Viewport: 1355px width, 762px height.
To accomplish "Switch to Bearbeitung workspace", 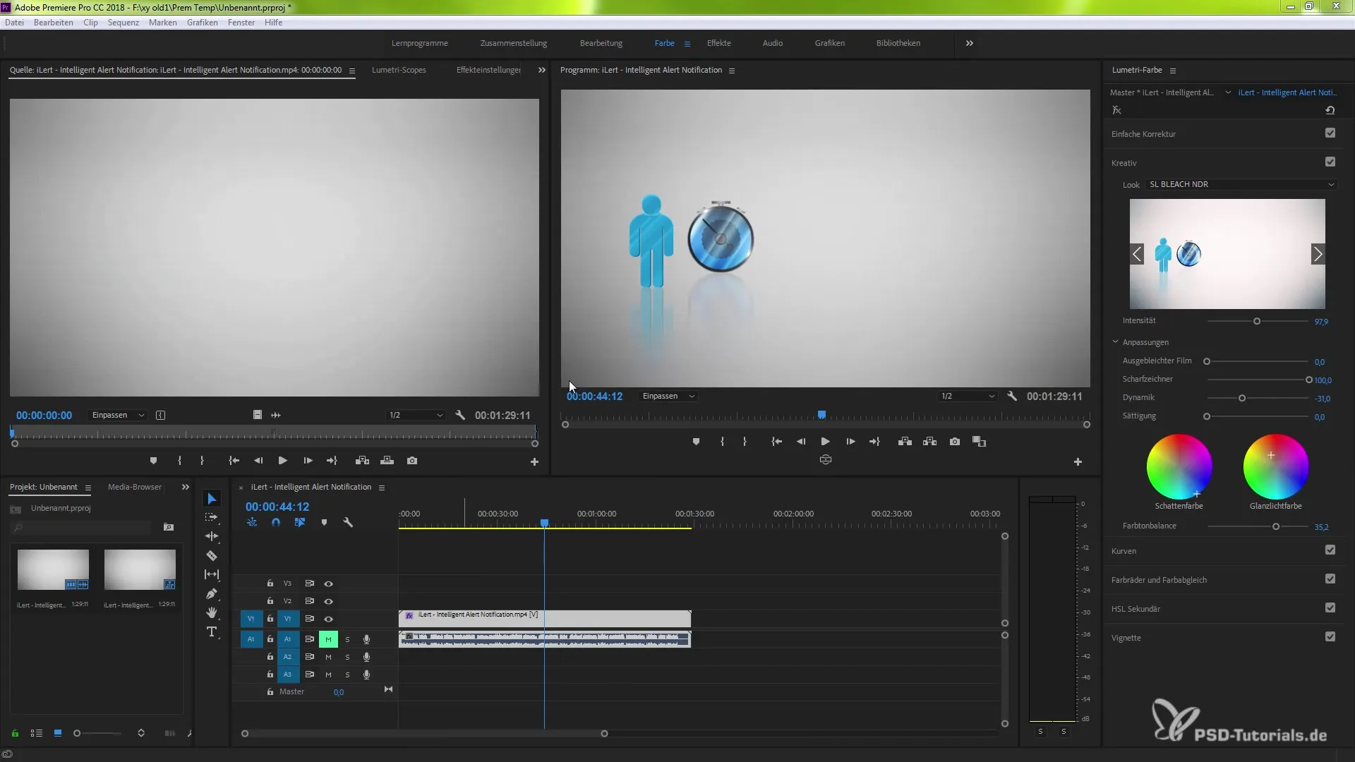I will (x=601, y=44).
